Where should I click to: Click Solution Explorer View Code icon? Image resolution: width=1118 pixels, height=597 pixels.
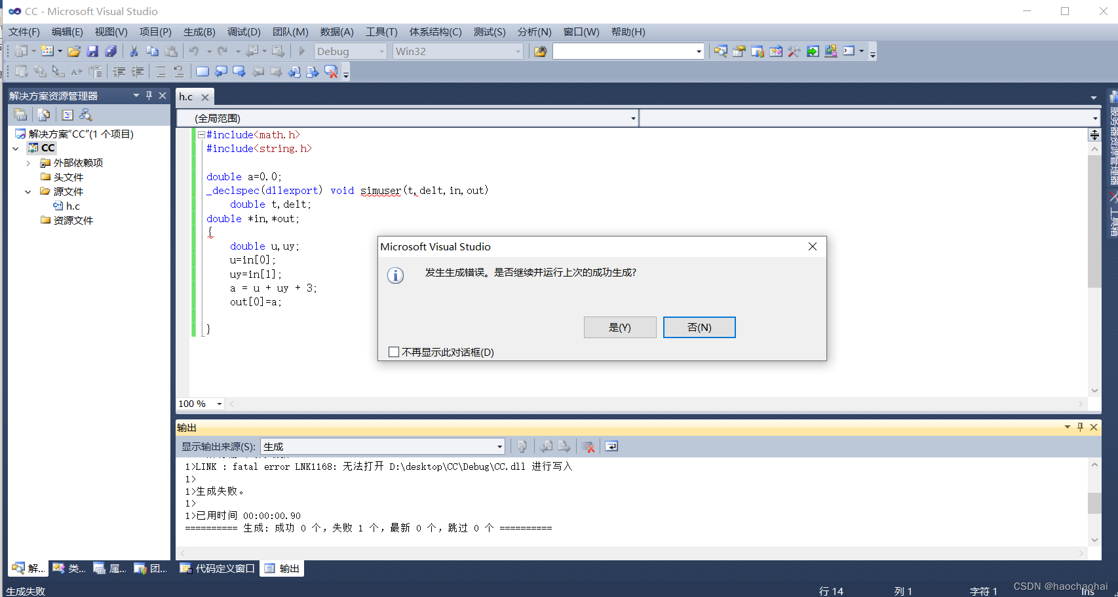(67, 115)
